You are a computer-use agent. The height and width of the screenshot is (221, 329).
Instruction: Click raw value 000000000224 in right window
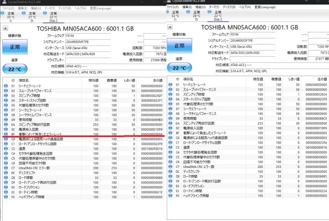click(316, 191)
